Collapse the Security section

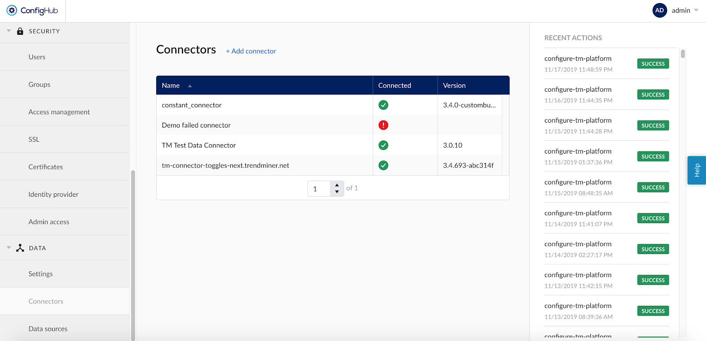[9, 31]
